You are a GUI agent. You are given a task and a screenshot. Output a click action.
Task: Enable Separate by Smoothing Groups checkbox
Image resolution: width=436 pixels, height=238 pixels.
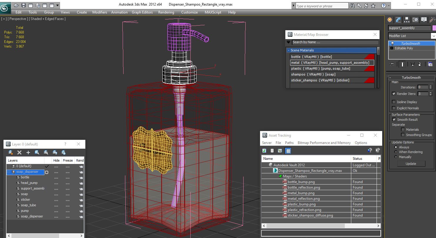403,135
